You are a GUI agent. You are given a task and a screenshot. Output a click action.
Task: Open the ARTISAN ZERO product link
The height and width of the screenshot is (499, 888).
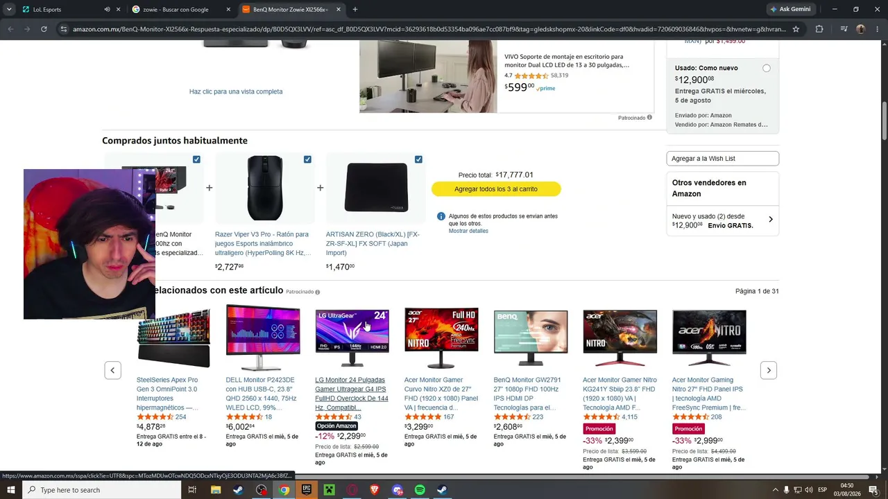coord(373,243)
